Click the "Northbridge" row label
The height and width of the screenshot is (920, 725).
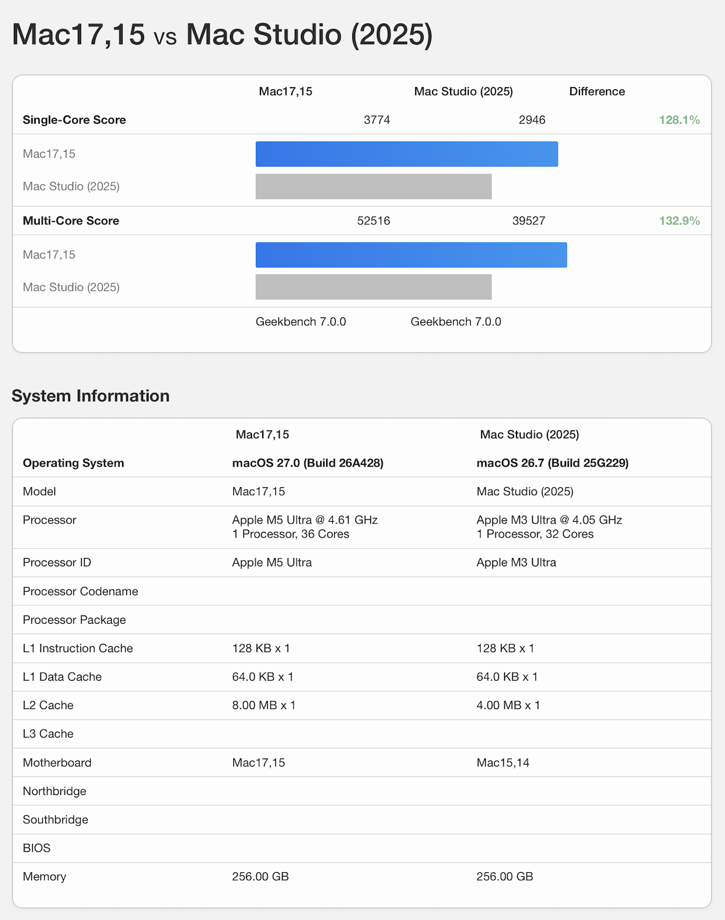click(x=54, y=791)
